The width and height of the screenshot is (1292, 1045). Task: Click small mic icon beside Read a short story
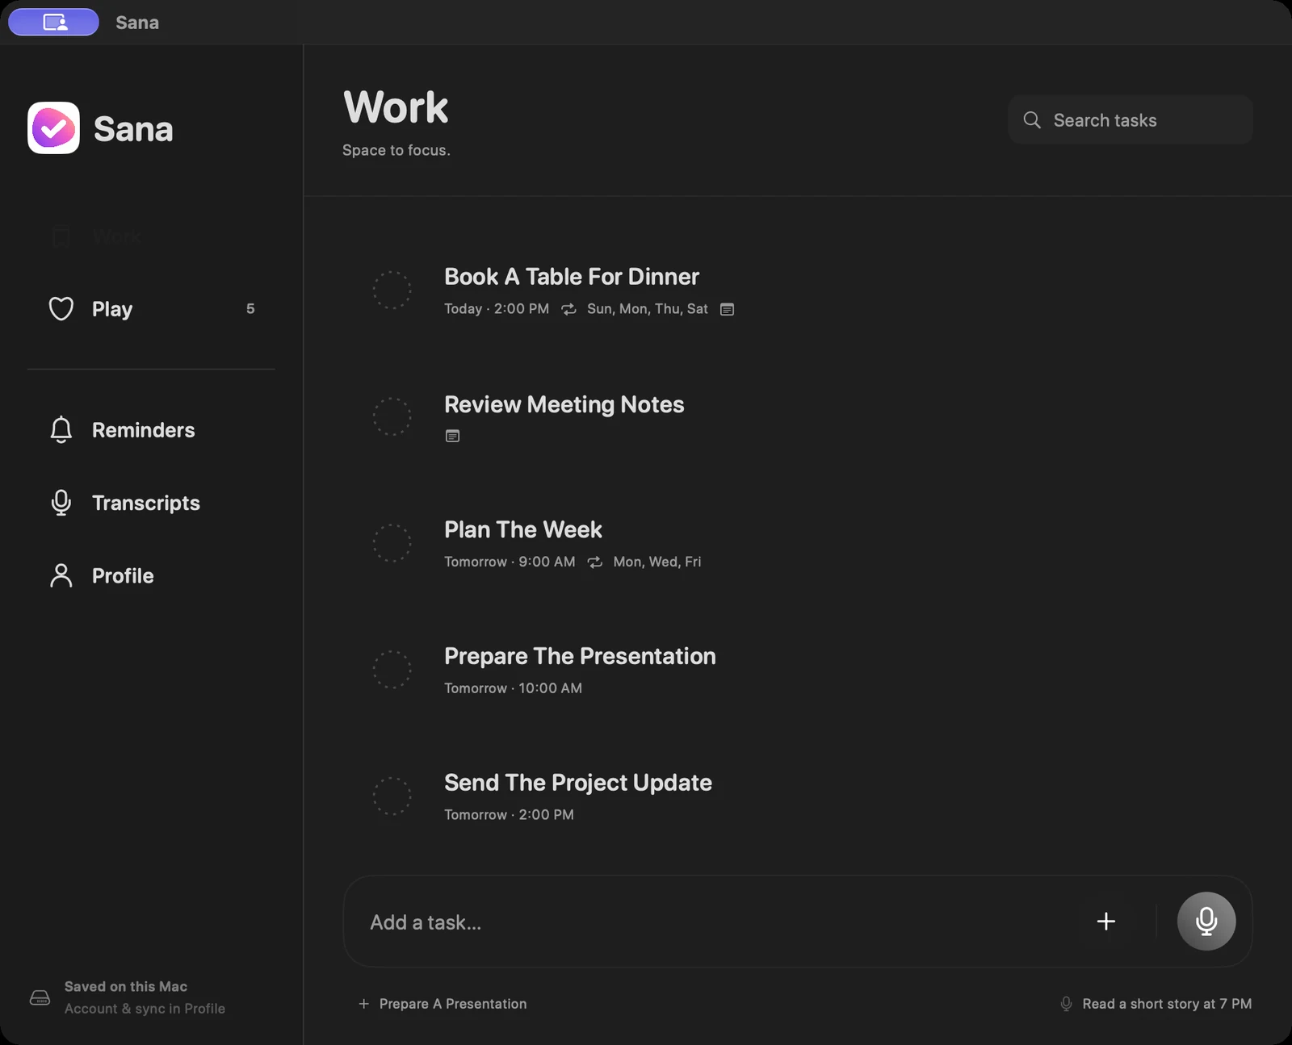1066,1004
